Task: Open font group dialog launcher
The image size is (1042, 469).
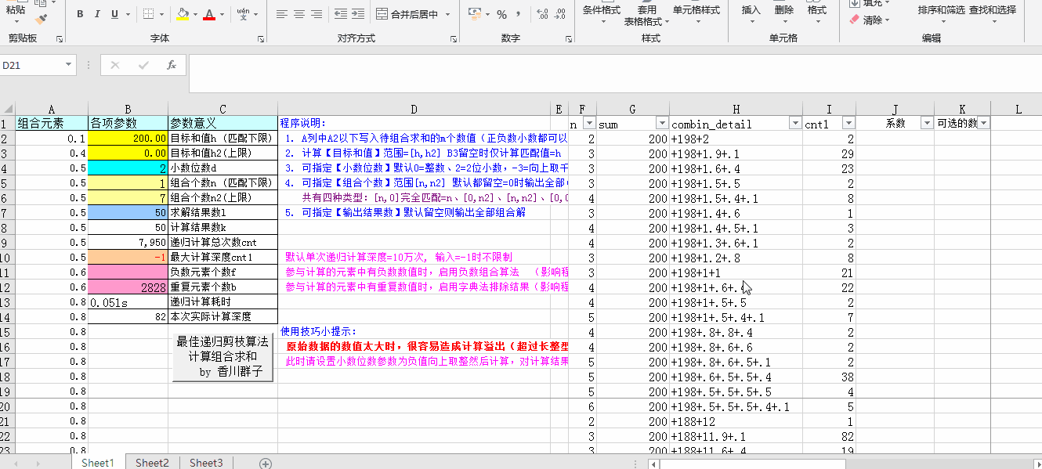Action: (x=261, y=38)
